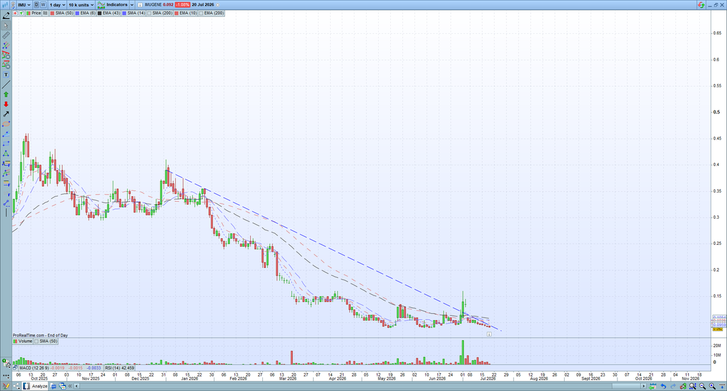Click the circle indicator after the date
This screenshot has width=727, height=391.
click(217, 5)
